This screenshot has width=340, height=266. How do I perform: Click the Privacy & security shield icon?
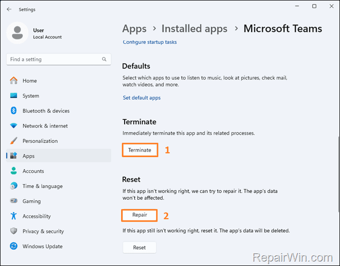point(13,231)
